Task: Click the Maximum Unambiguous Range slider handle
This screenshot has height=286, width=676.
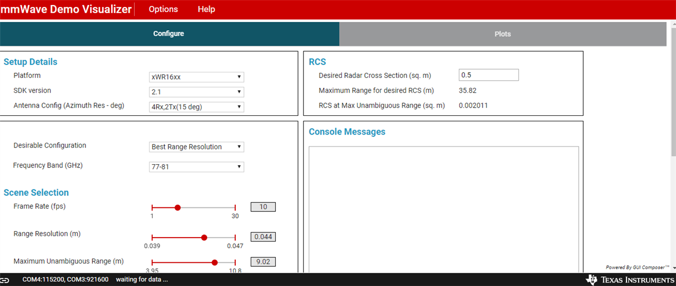Action: coord(214,262)
